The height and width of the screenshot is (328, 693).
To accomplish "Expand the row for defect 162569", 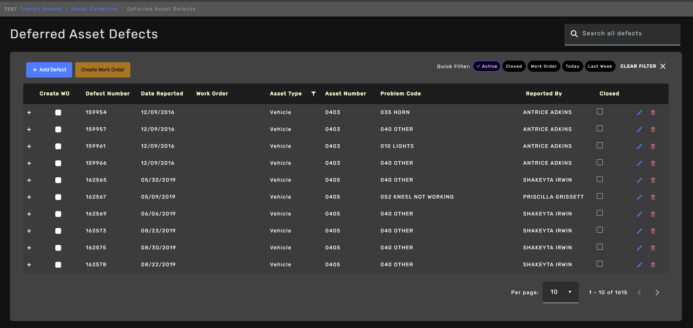I will click(29, 214).
